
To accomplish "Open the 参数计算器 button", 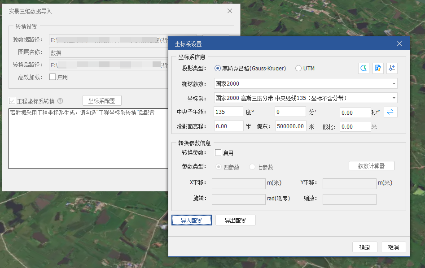I will [x=371, y=166].
